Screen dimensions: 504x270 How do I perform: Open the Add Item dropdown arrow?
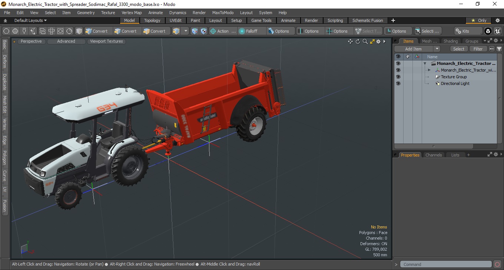pos(437,49)
